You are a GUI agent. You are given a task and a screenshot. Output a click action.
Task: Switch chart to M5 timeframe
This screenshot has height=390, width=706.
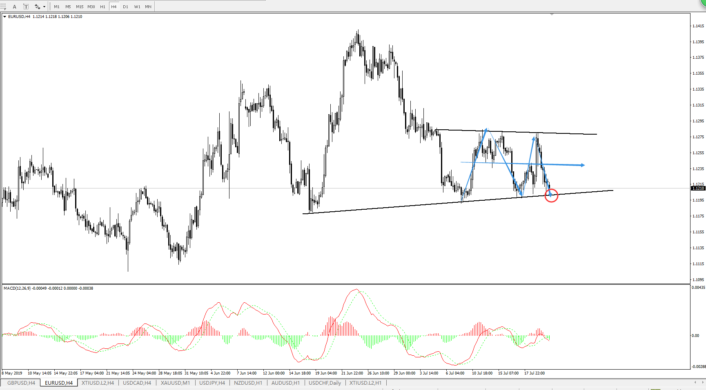click(x=68, y=7)
